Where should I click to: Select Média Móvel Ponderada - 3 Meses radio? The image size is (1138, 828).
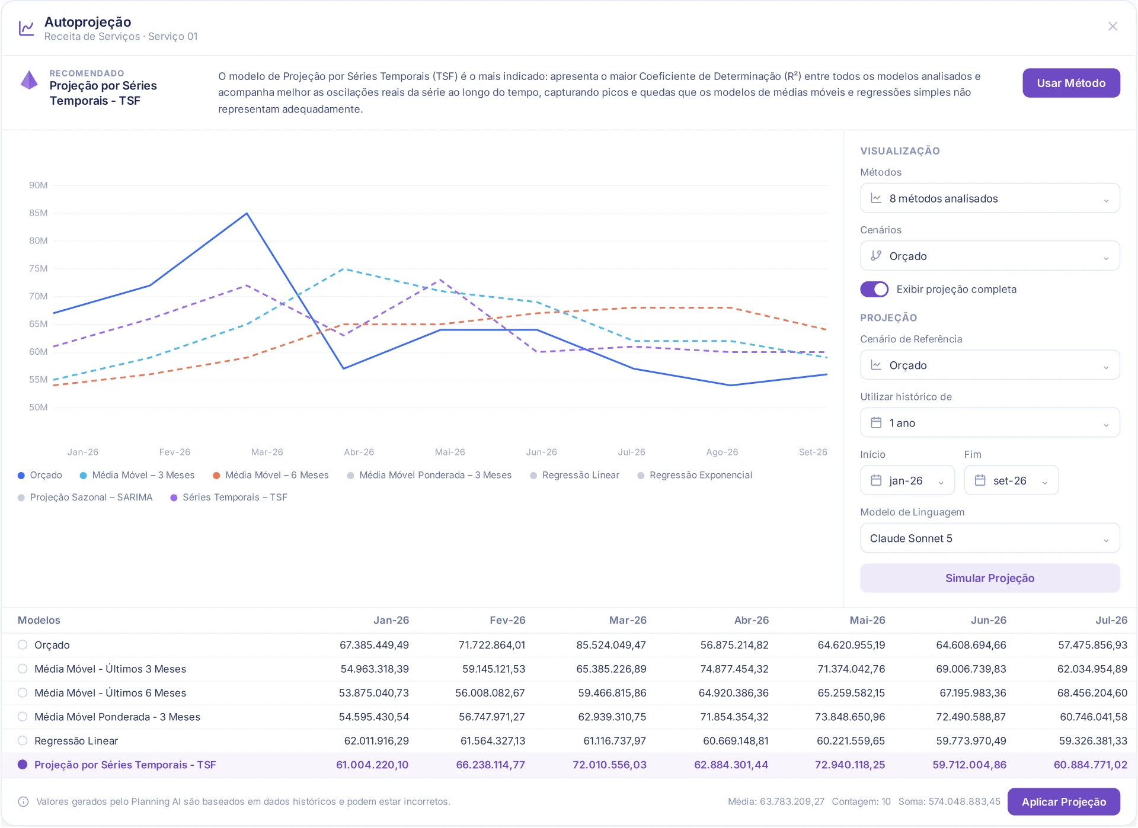tap(23, 717)
